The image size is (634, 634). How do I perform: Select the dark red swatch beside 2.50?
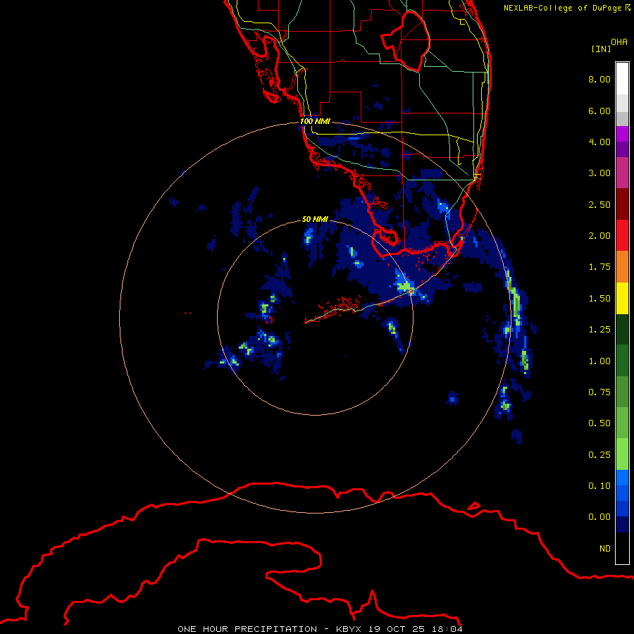click(x=622, y=204)
